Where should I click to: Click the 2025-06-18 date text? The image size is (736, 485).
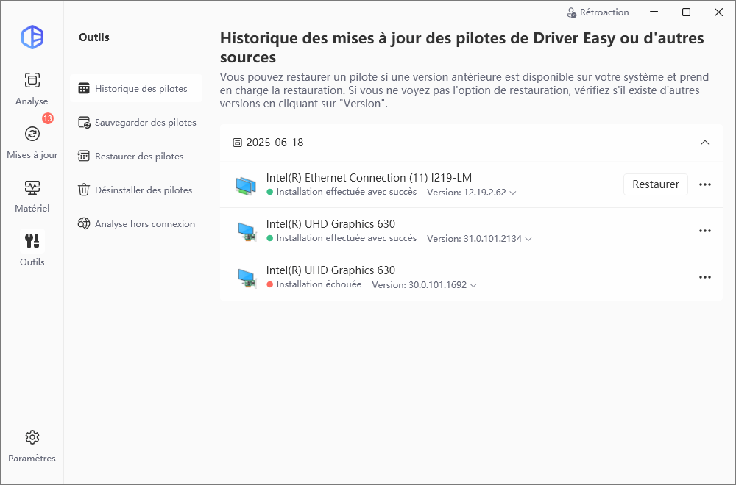point(275,143)
